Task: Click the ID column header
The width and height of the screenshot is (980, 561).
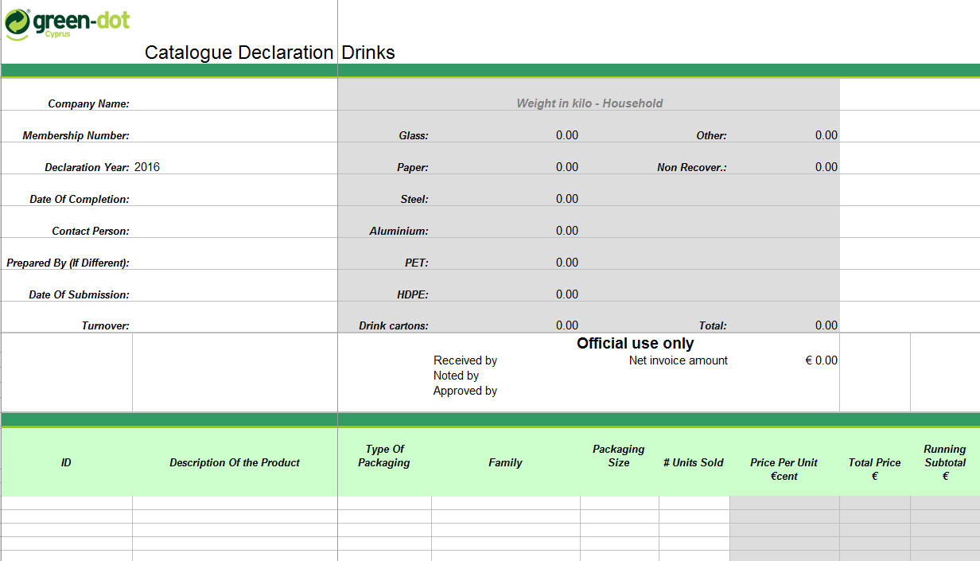Action: [x=66, y=462]
